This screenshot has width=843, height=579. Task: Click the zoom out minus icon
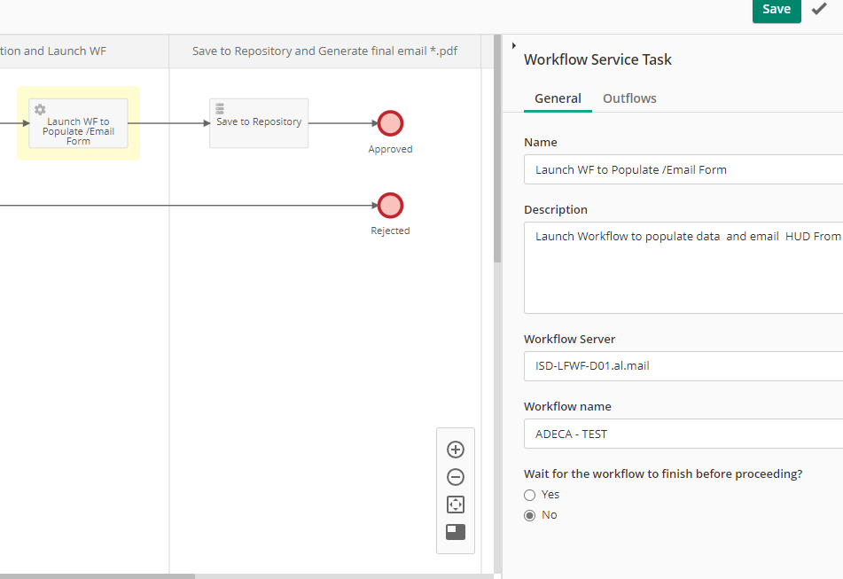pos(456,477)
